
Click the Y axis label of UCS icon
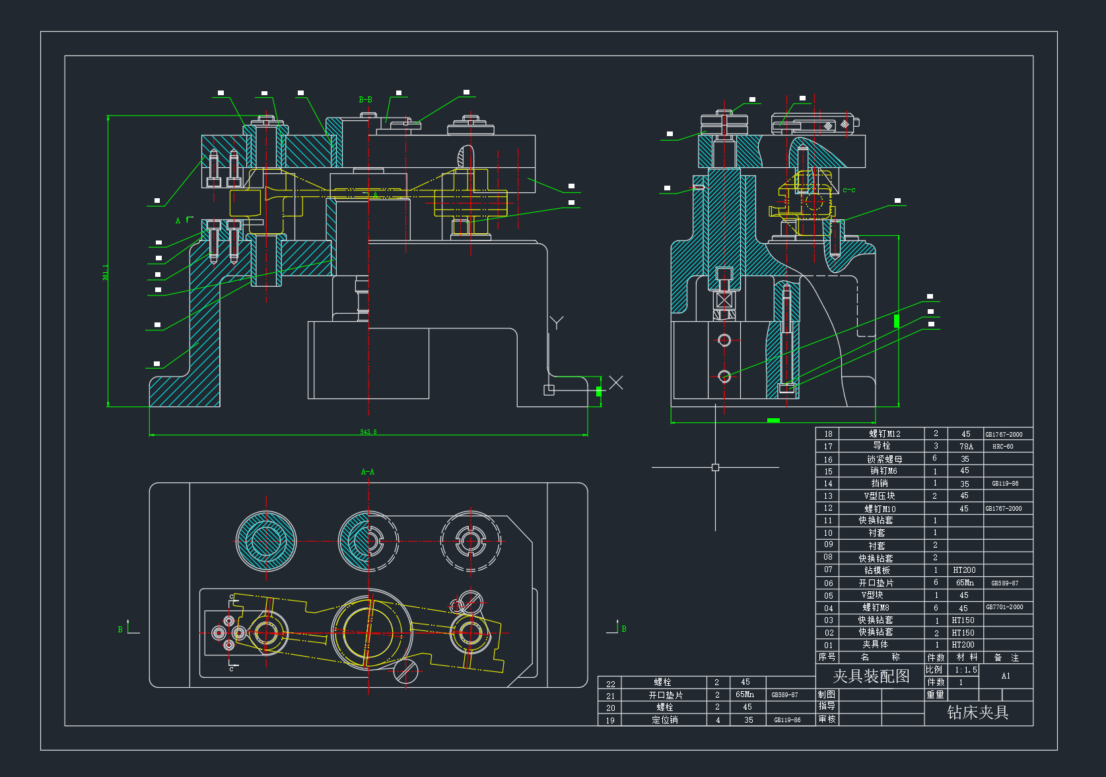tap(557, 322)
